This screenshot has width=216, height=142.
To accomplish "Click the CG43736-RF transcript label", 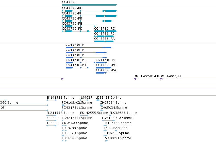I will pos(72,8).
